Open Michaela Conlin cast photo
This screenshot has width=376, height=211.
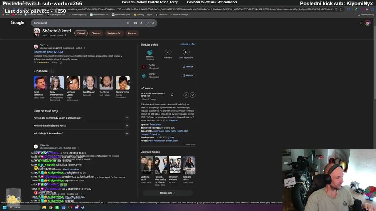click(x=73, y=83)
